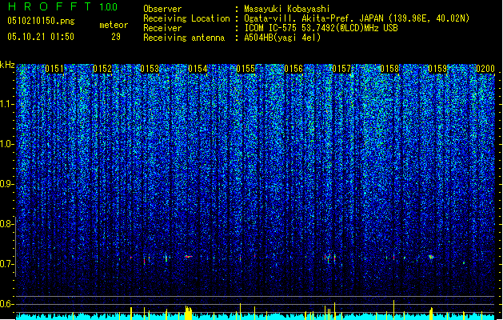Click the observer name Masayuki Kobayashi

click(x=287, y=9)
